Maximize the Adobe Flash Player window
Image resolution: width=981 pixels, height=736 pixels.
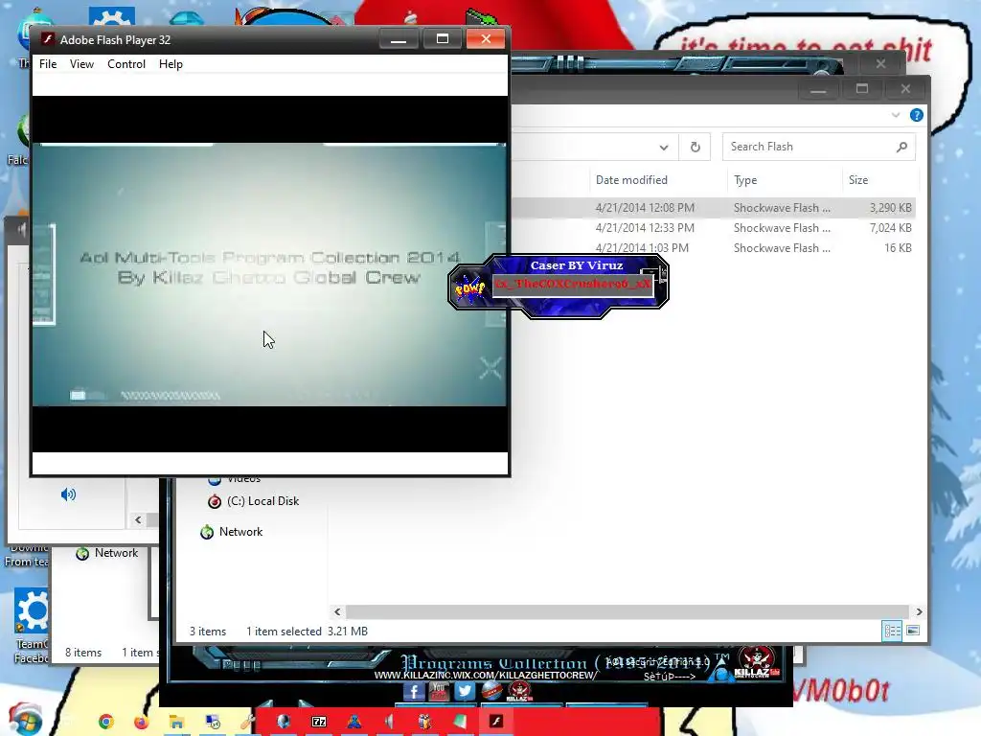coord(443,38)
